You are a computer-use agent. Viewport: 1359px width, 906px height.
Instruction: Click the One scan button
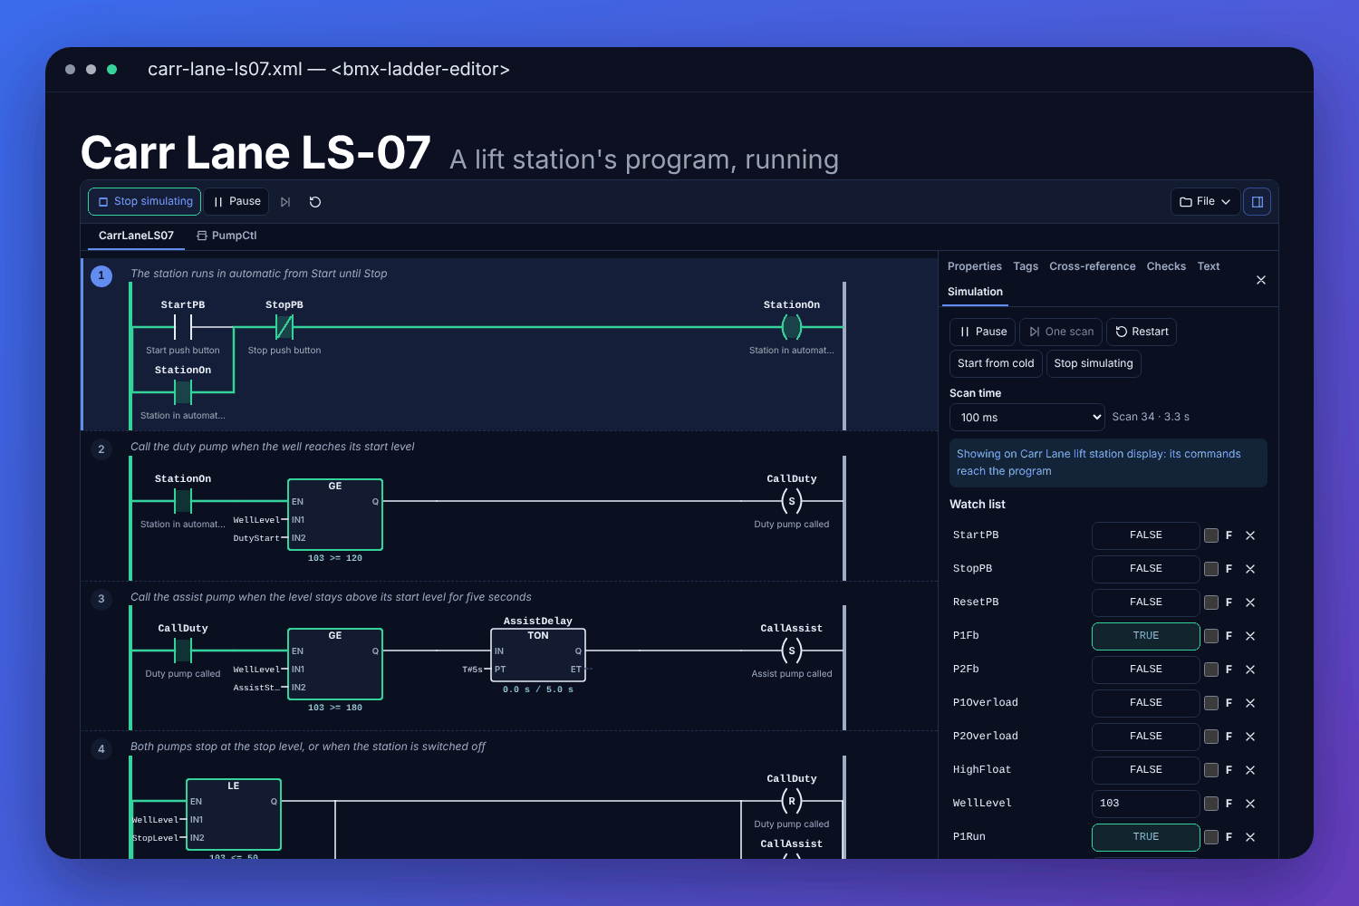click(x=1061, y=332)
